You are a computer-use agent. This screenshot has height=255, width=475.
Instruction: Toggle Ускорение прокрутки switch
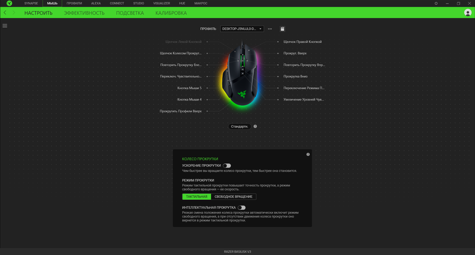point(227,165)
